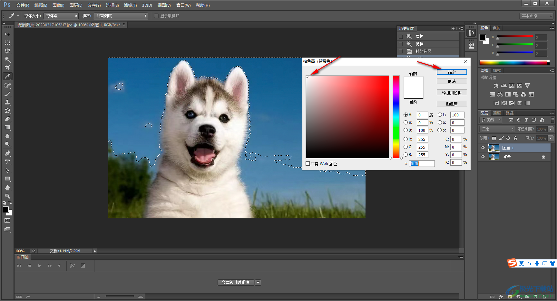The height and width of the screenshot is (301, 557).
Task: Click 取消 in the color picker
Action: [x=452, y=81]
